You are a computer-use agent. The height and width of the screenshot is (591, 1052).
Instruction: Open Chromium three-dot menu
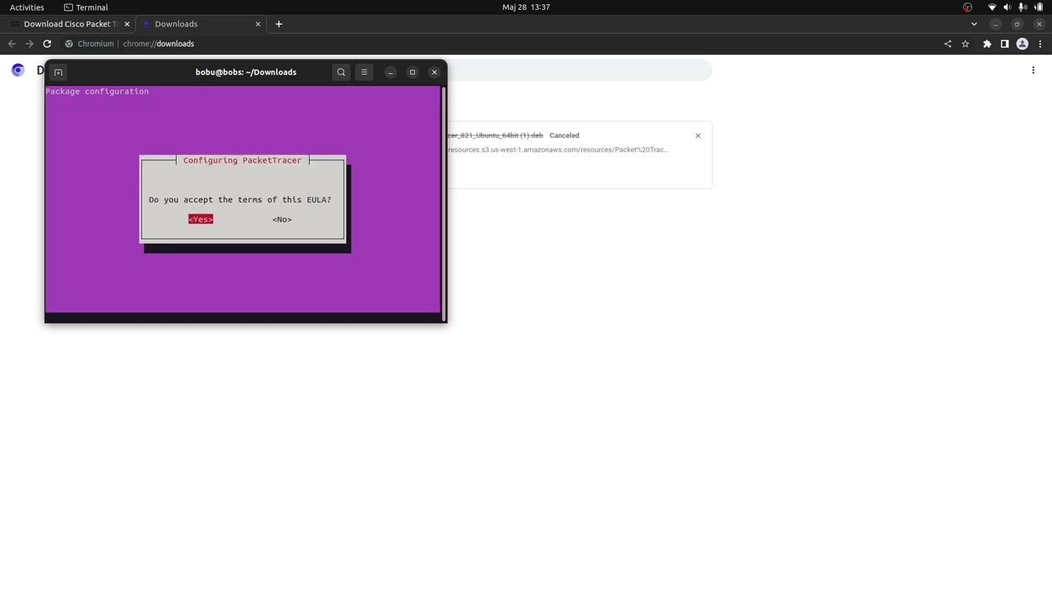[1040, 44]
